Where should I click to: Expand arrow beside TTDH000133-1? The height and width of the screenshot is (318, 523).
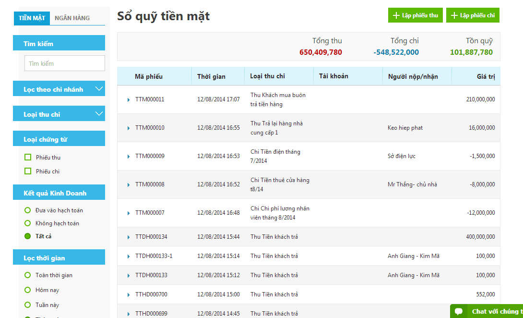tap(129, 257)
